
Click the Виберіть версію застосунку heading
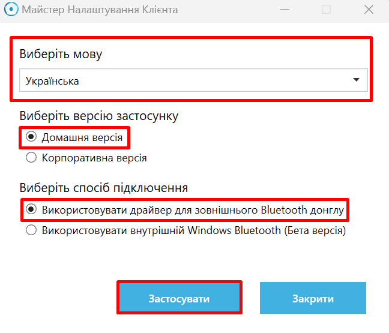pyautogui.click(x=99, y=116)
